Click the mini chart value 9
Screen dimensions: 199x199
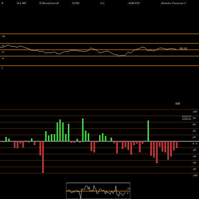tap(127, 193)
